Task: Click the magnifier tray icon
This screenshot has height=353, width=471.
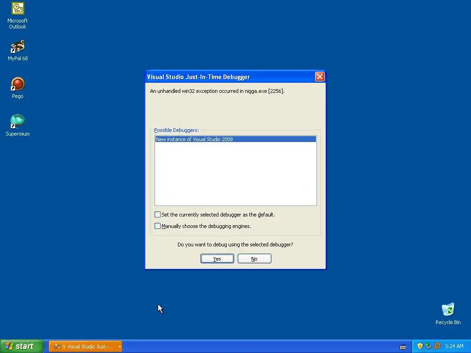Action: tap(437, 346)
